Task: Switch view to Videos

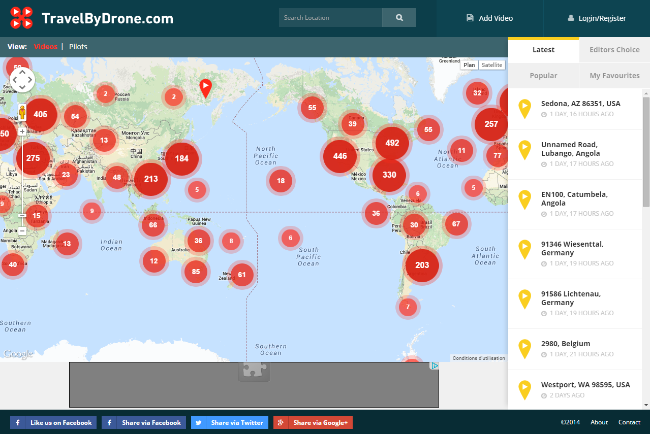Action: [x=46, y=47]
